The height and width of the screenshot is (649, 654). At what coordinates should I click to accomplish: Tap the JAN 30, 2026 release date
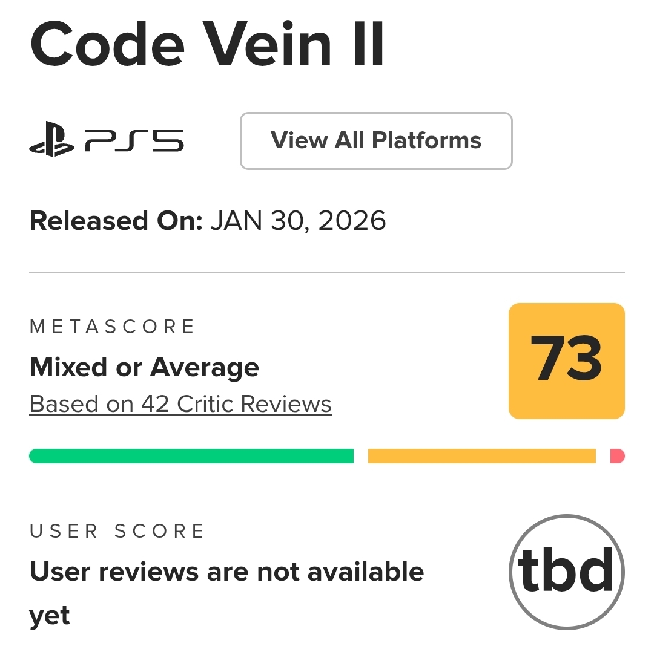pos(298,221)
